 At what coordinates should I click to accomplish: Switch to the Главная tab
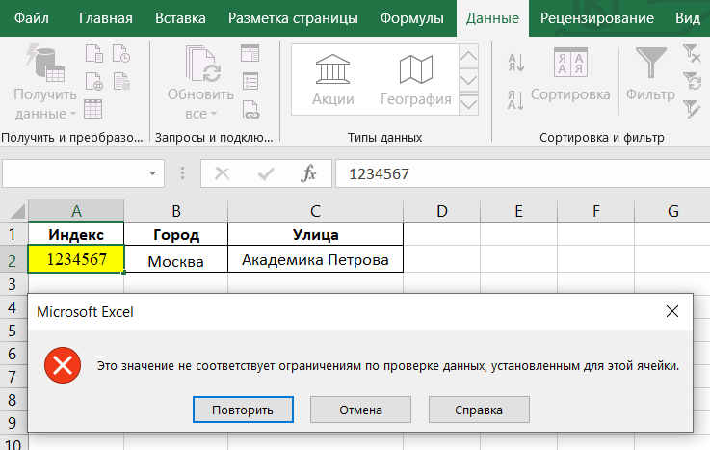(x=106, y=18)
